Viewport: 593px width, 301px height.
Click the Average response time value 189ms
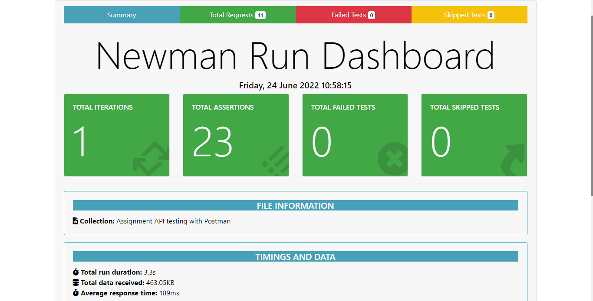pyautogui.click(x=169, y=293)
